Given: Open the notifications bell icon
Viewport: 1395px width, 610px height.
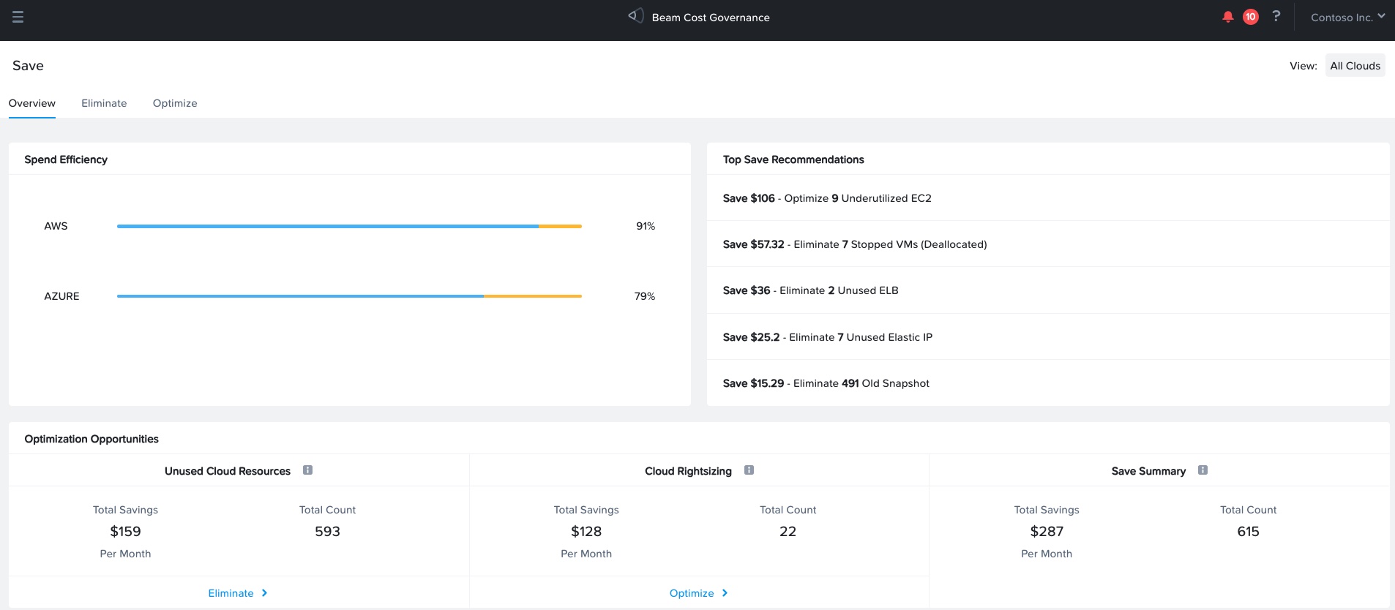Looking at the screenshot, I should tap(1228, 17).
